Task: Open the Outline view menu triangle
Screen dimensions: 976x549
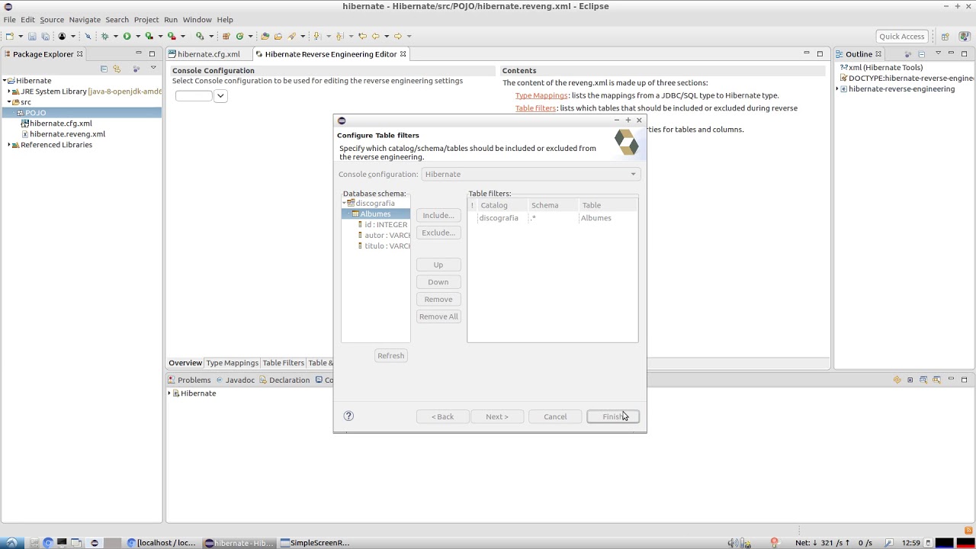Action: pyautogui.click(x=938, y=53)
